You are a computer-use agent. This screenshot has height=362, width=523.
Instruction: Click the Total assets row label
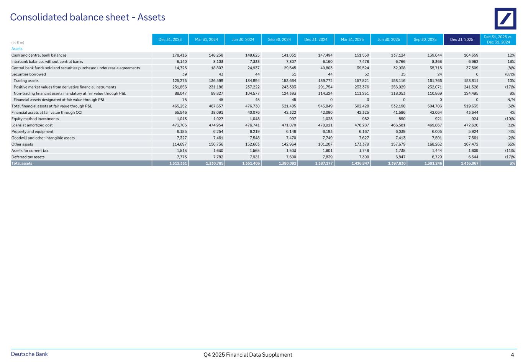click(22, 163)
